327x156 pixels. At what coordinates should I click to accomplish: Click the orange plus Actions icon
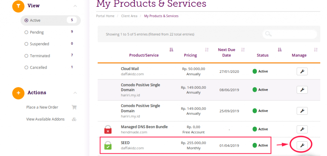coord(18,93)
